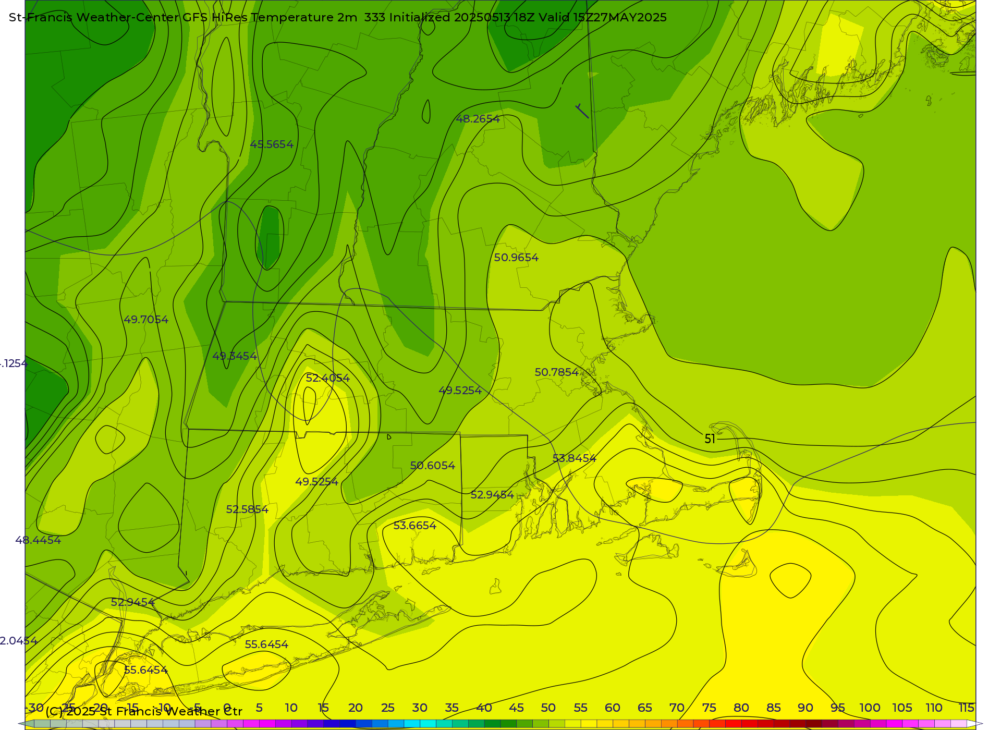
Task: Select the 50.6054 temperature value
Action: click(433, 466)
